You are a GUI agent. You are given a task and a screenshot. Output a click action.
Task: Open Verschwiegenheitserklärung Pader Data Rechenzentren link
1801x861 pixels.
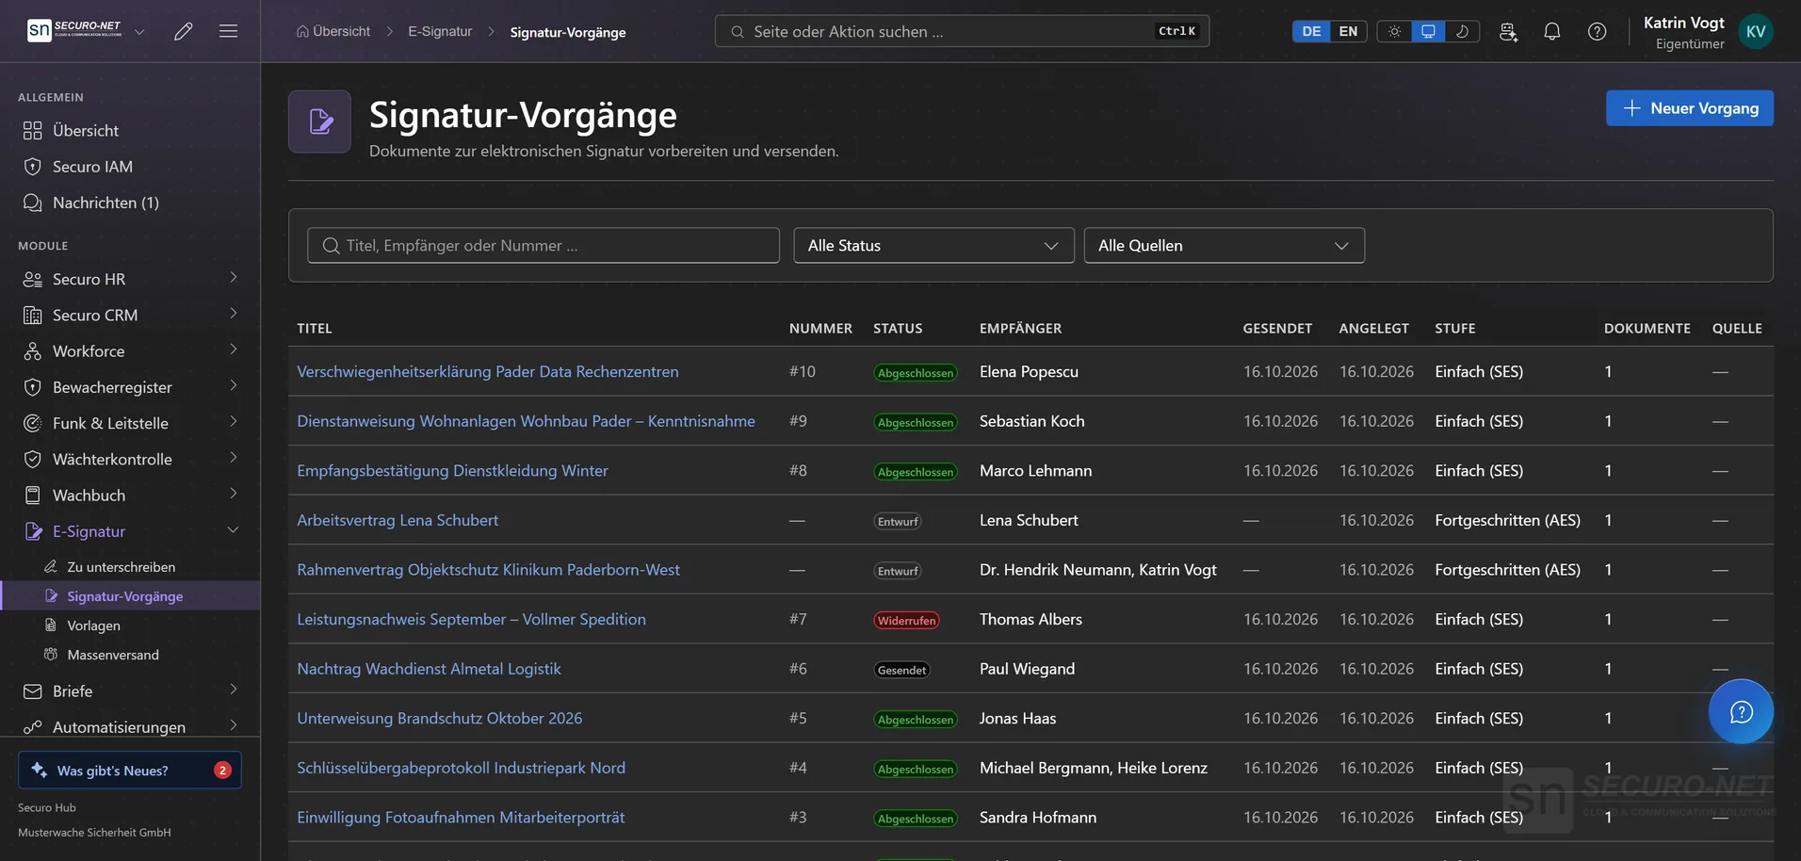487,371
